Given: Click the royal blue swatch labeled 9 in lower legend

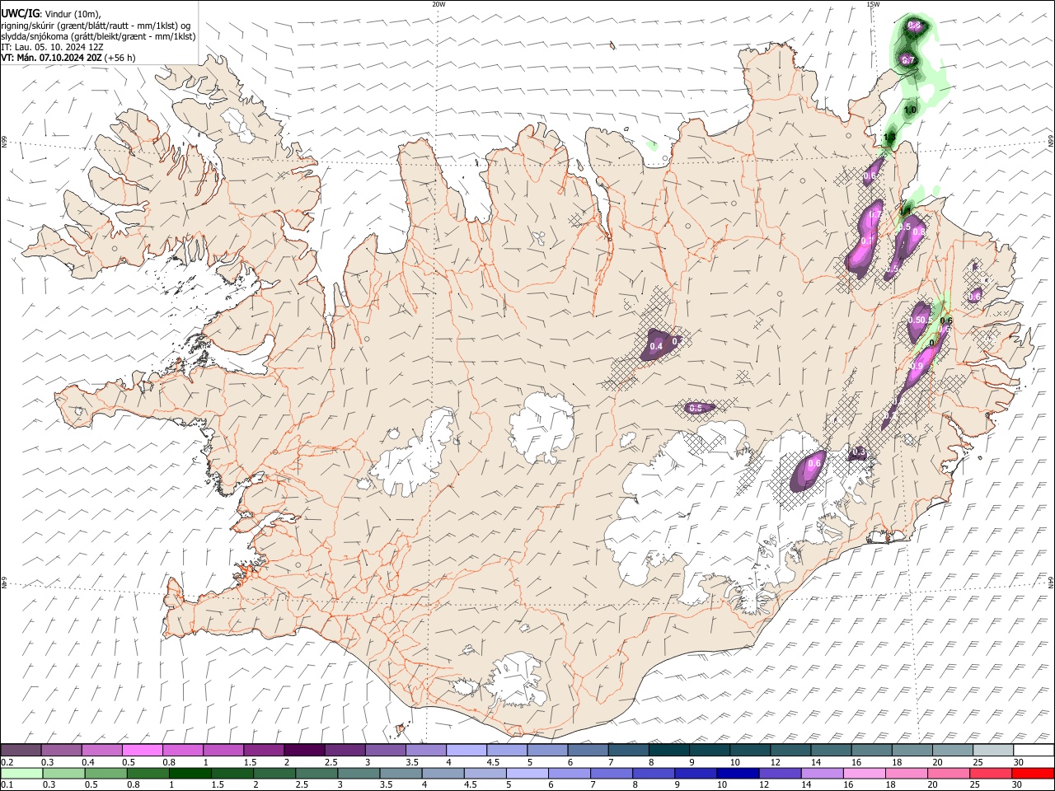Looking at the screenshot, I should coord(696,773).
